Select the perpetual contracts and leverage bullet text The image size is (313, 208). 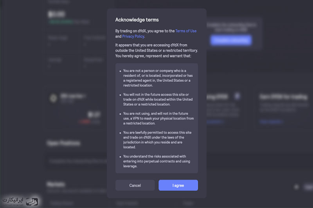(156, 161)
